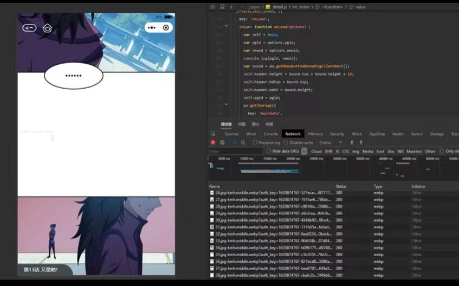The width and height of the screenshot is (459, 286).
Task: Click the file icon of 26.jpg-kmh.middle.webp row
Action: [x=212, y=193]
